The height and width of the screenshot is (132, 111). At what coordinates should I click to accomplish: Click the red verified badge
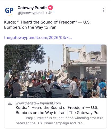coord(50,8)
